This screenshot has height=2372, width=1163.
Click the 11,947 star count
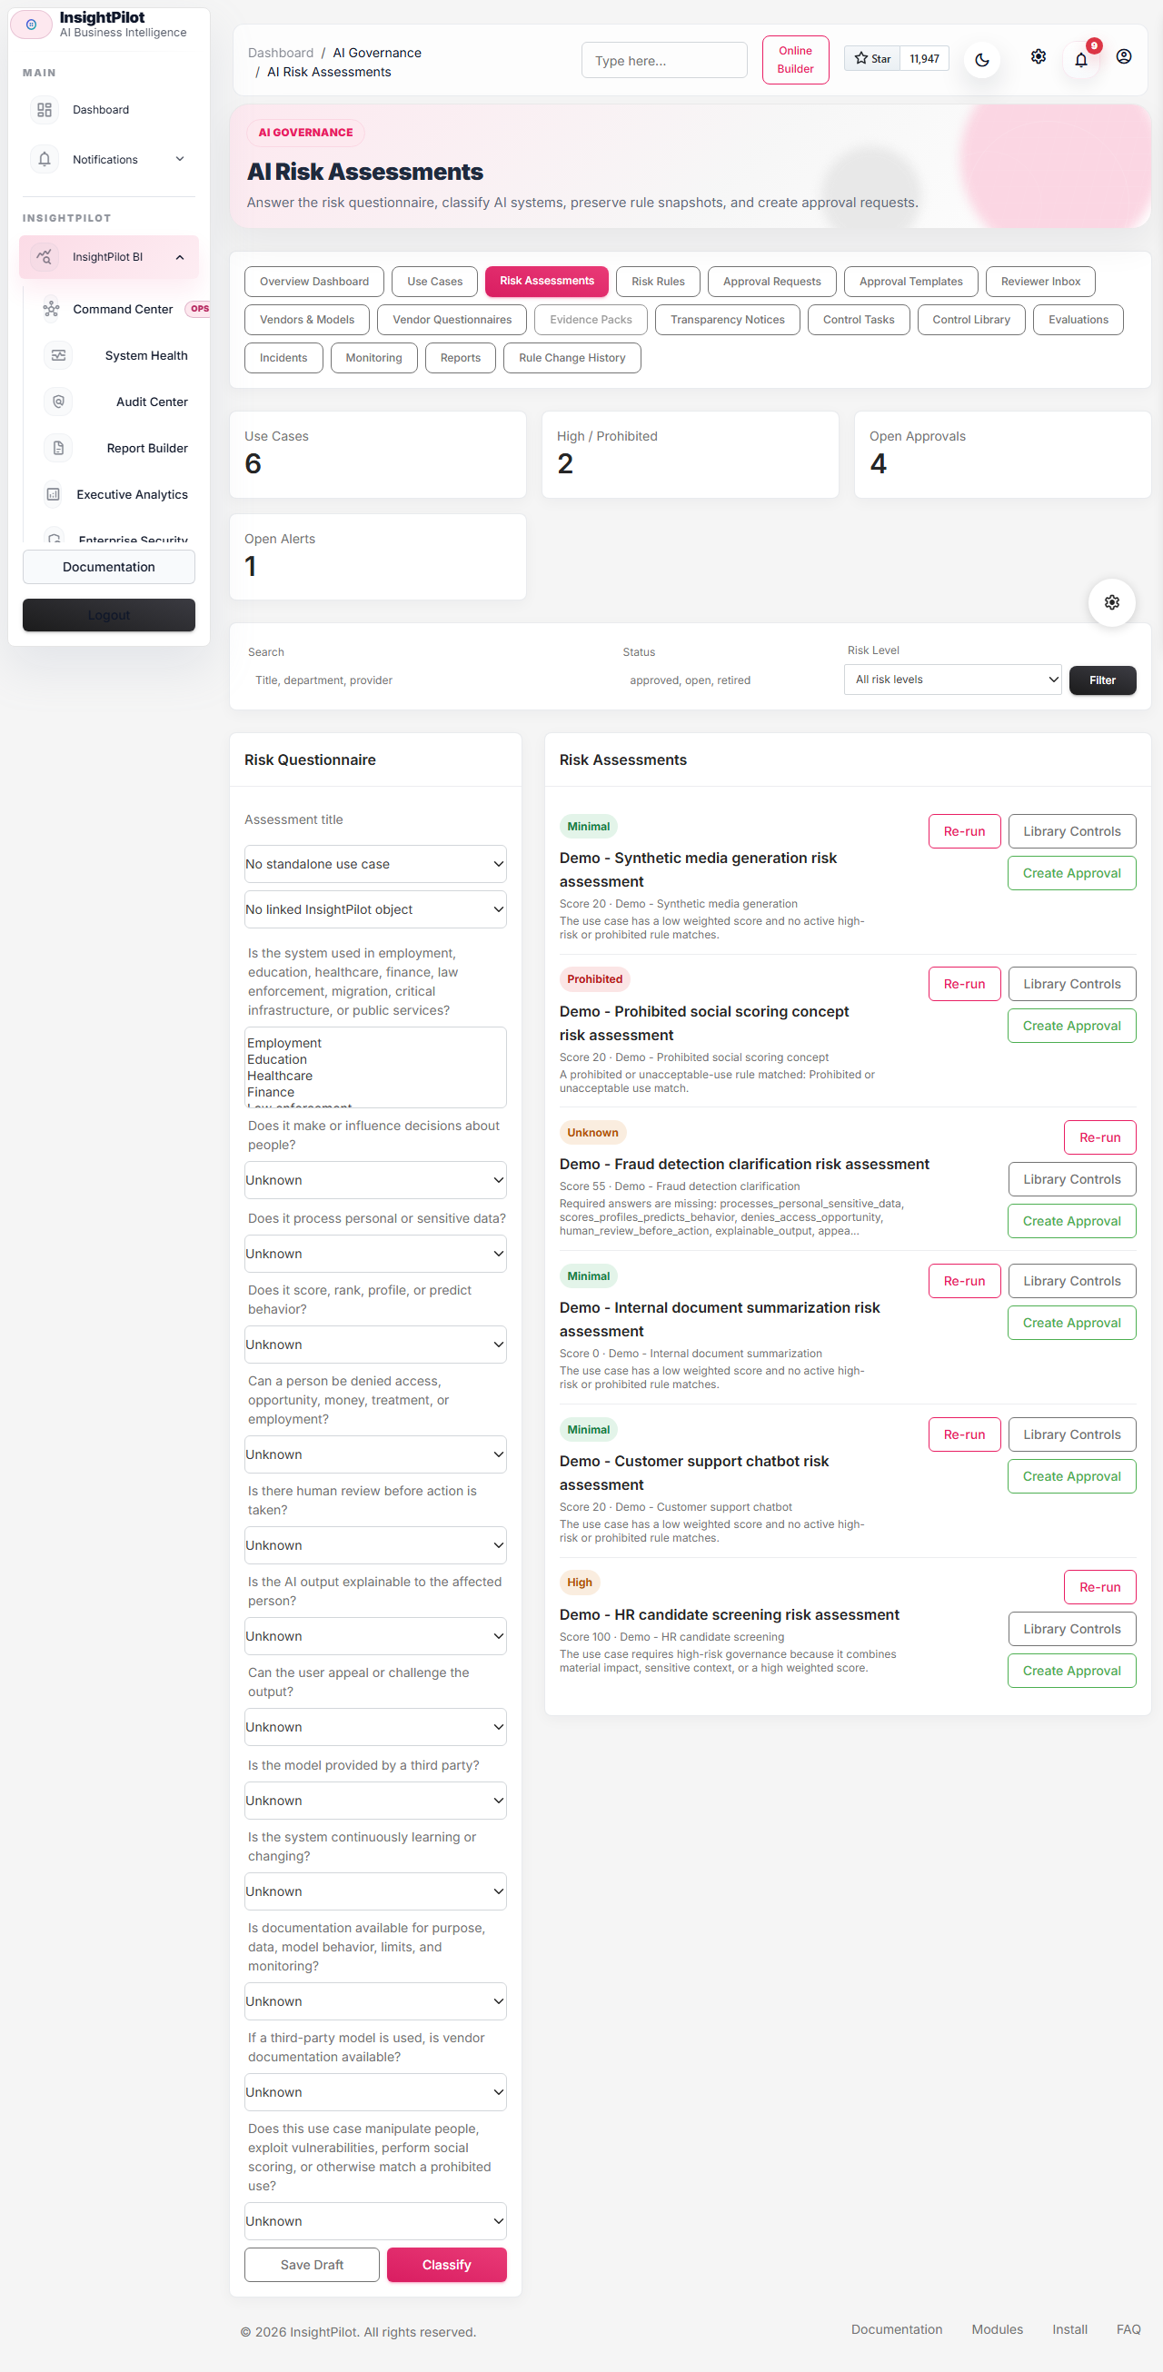[x=924, y=59]
